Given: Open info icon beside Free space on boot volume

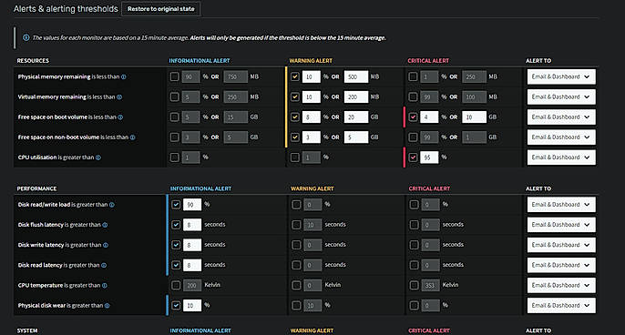Looking at the screenshot, I should 120,117.
